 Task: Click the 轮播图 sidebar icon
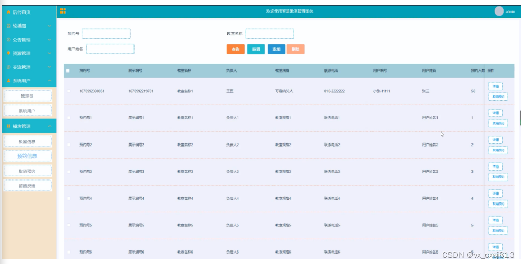click(9, 26)
